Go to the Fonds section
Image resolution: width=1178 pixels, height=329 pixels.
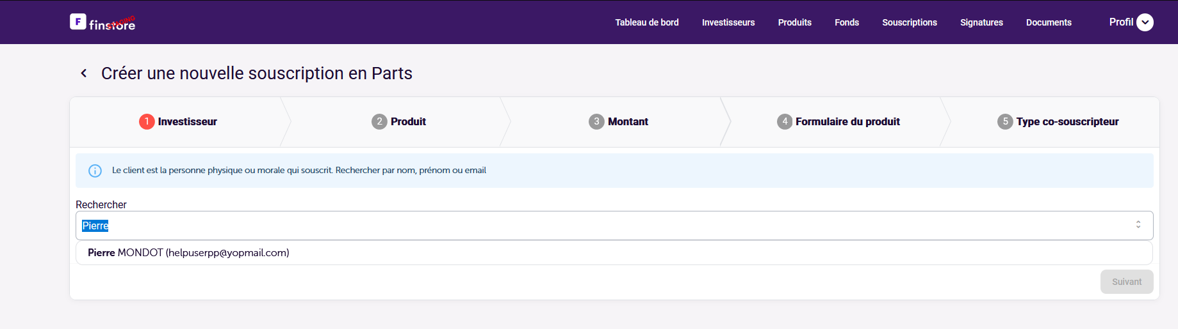point(847,22)
